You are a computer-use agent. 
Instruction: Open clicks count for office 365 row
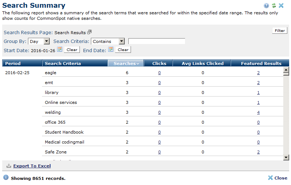[x=159, y=122]
